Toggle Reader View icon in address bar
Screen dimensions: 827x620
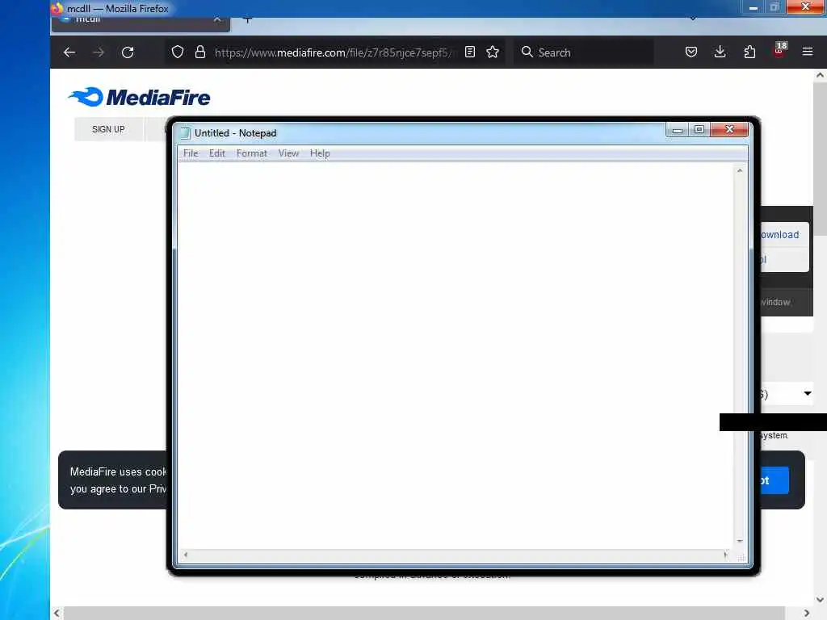point(470,52)
